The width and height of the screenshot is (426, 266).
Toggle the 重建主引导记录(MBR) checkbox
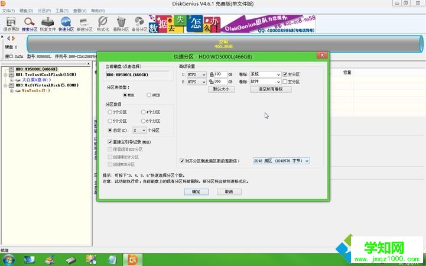(110, 142)
